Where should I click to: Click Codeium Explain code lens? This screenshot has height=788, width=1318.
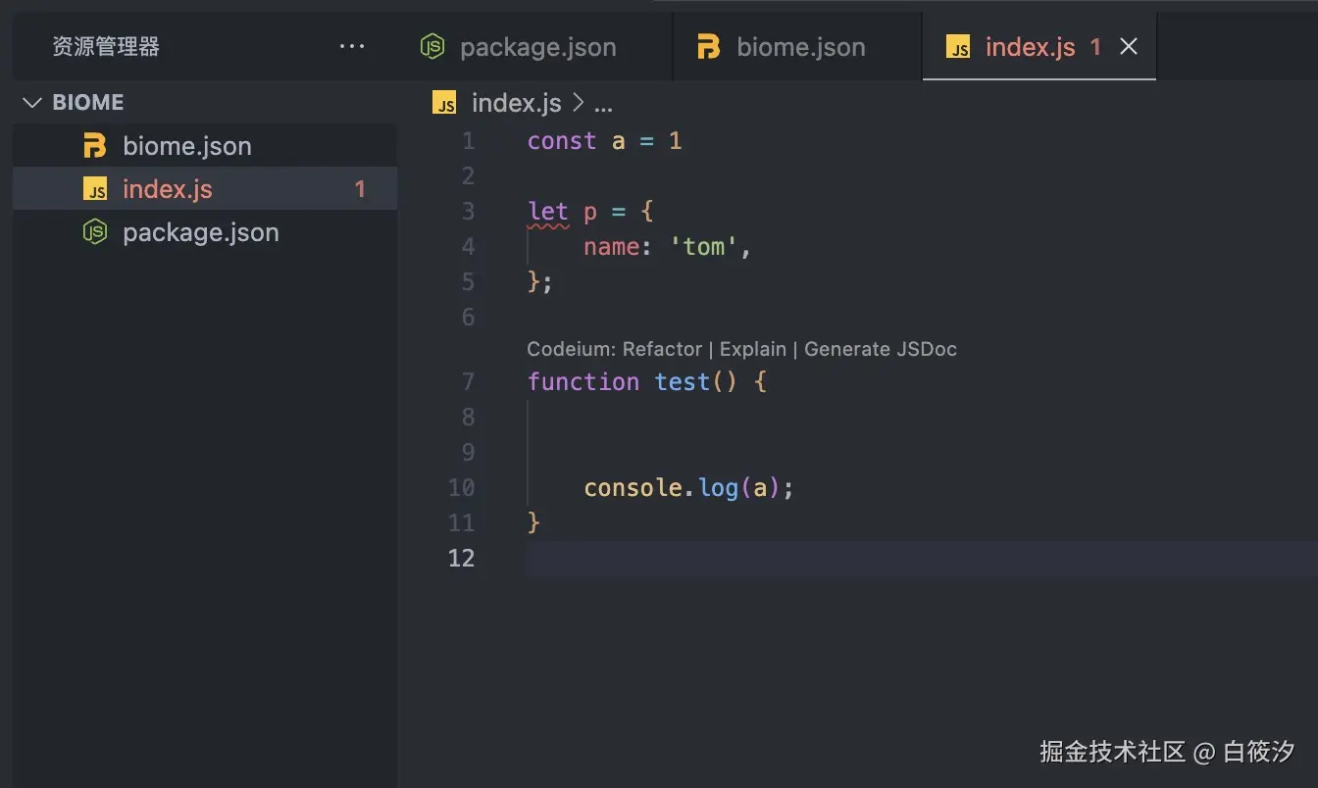753,349
